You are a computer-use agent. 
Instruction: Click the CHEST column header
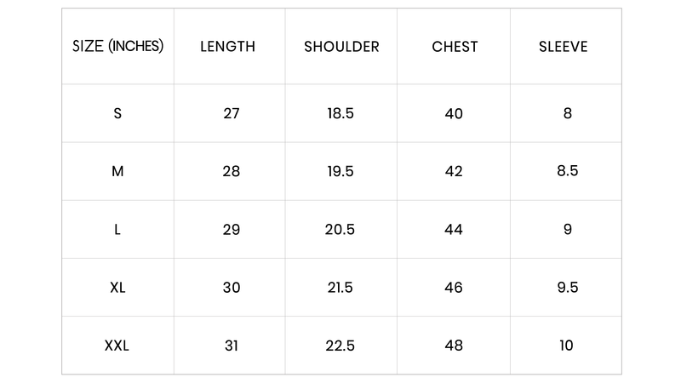455,47
